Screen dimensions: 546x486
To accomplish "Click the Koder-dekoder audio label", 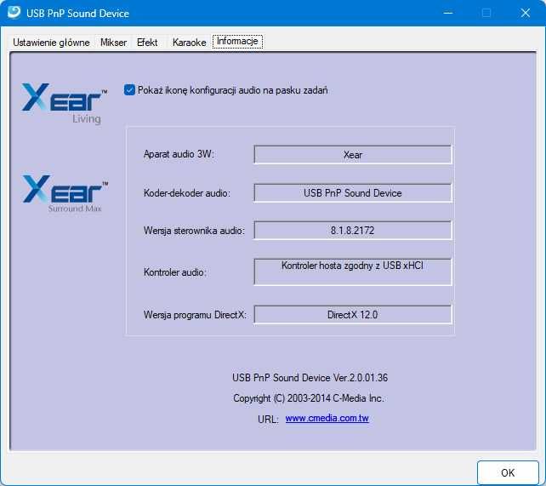I will pos(187,193).
